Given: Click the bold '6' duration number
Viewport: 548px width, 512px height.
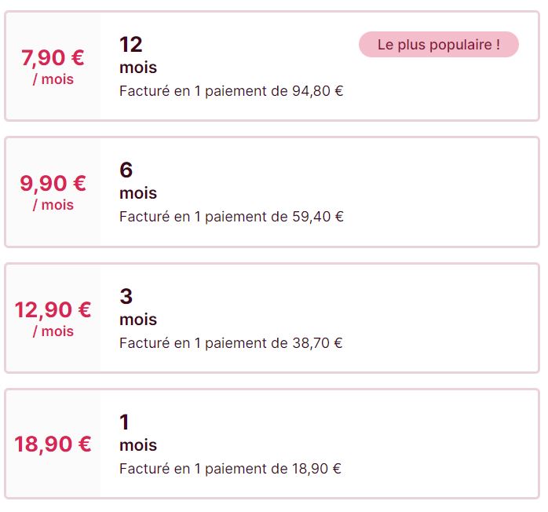Looking at the screenshot, I should pyautogui.click(x=126, y=170).
